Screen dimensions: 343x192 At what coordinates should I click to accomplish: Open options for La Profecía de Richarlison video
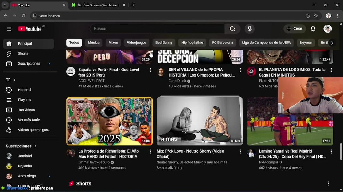(x=150, y=151)
